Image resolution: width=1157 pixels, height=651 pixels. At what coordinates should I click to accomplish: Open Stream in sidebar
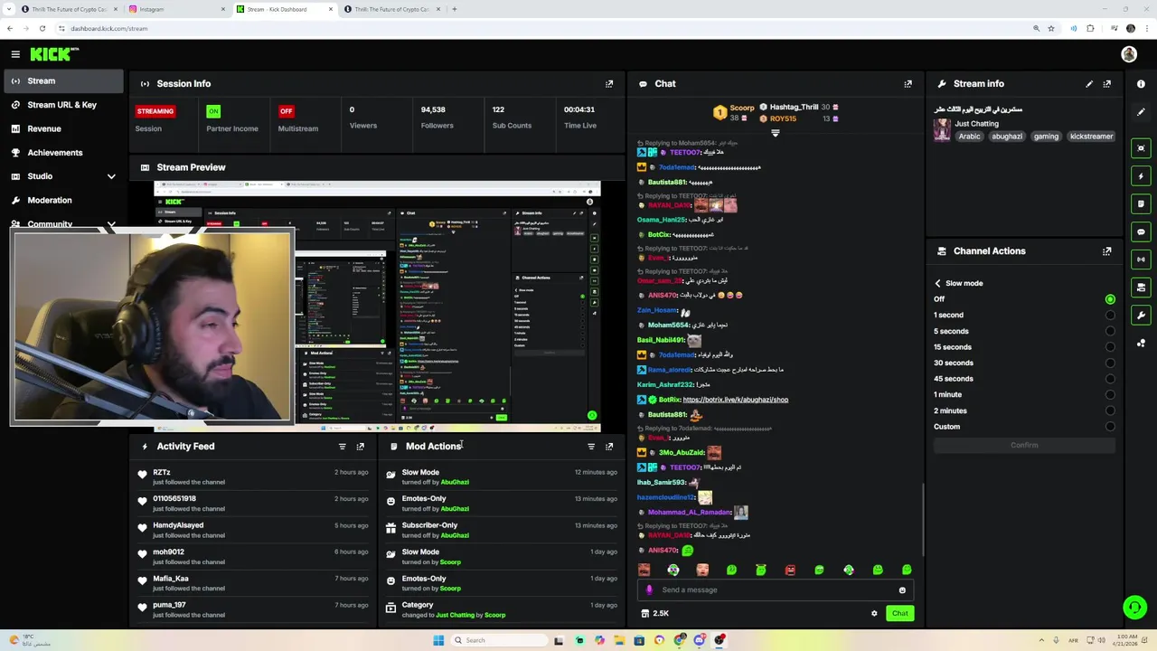coord(63,81)
